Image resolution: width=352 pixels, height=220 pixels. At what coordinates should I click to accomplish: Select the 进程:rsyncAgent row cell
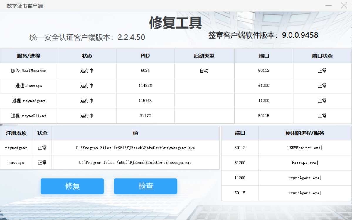29,101
